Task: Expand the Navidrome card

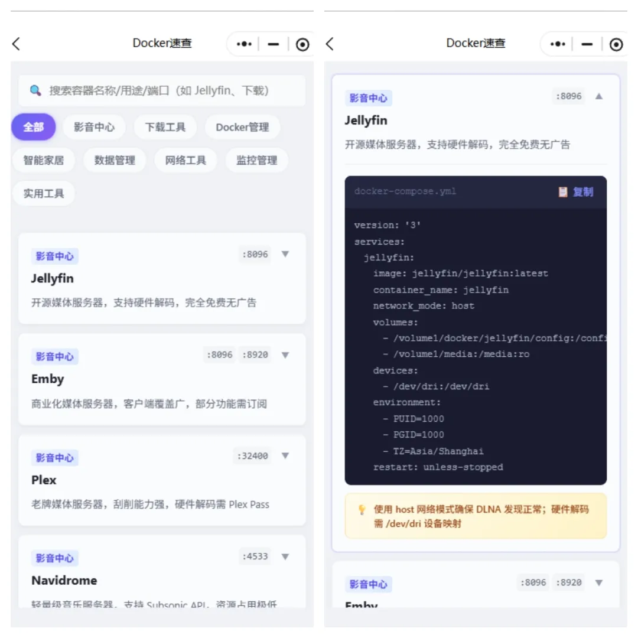Action: coord(285,556)
